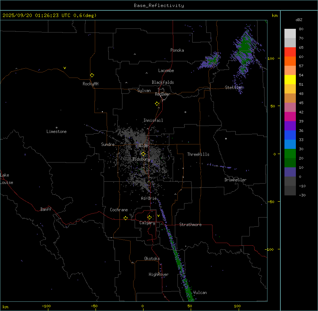318x311 pixels.
Task: Click the Base_Reflectivity title text
Action: [x=159, y=6]
